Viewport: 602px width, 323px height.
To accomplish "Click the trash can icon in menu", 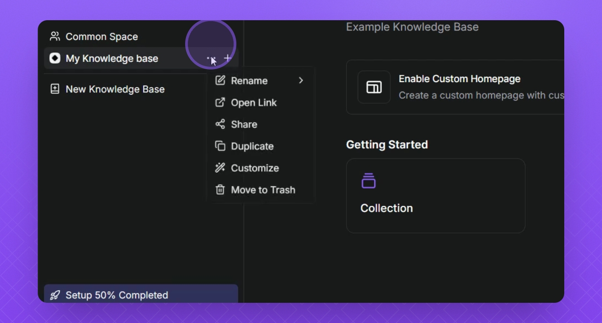I will point(220,190).
